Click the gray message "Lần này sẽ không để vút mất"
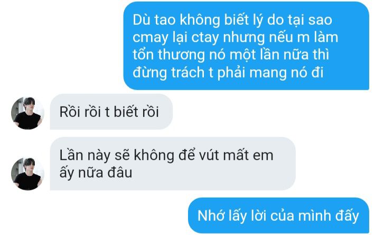This screenshot has width=375, height=235. coord(173,164)
